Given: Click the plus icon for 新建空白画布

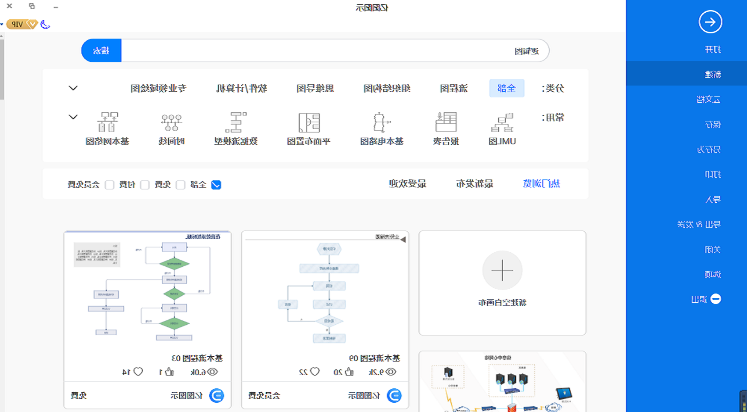Looking at the screenshot, I should coord(502,270).
